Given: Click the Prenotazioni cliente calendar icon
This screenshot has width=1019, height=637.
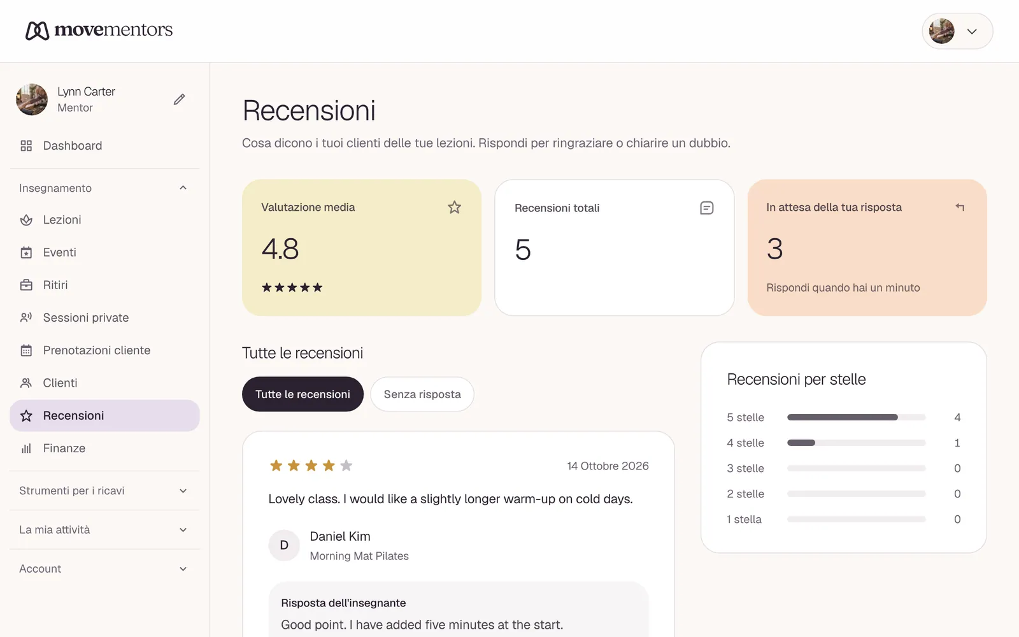Looking at the screenshot, I should 26,350.
